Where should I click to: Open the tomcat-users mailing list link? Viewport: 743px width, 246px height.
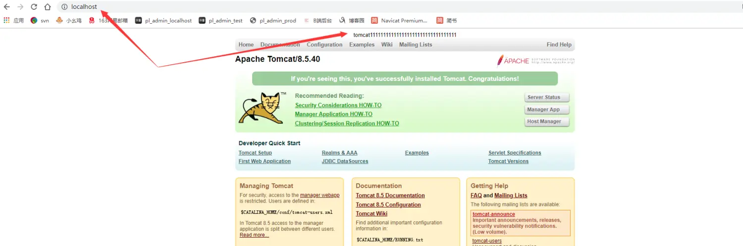coord(487,241)
